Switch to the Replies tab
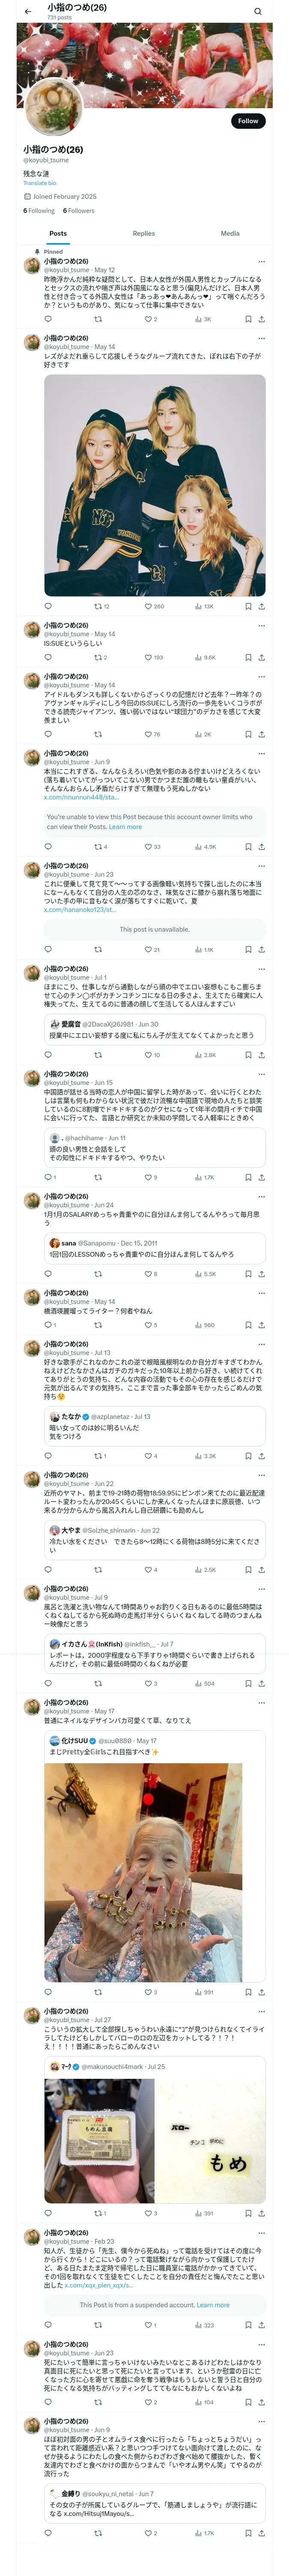Image resolution: width=289 pixels, height=2576 pixels. click(143, 233)
